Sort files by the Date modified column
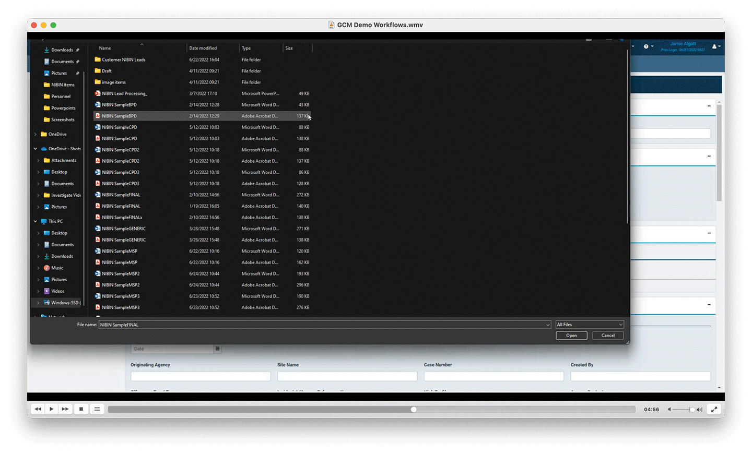Screen dimensions: 752x454 coord(203,48)
